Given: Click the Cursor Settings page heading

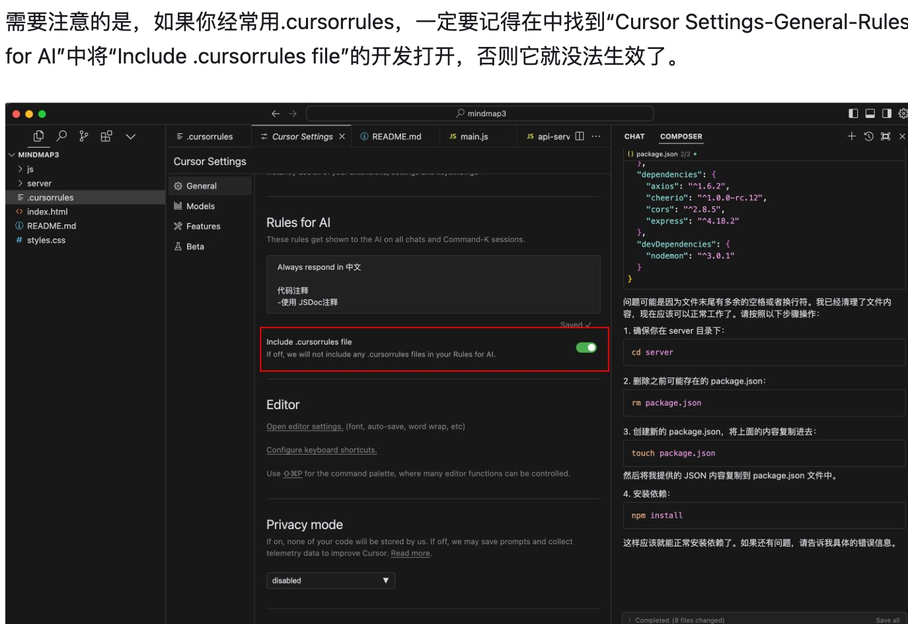Looking at the screenshot, I should click(209, 161).
